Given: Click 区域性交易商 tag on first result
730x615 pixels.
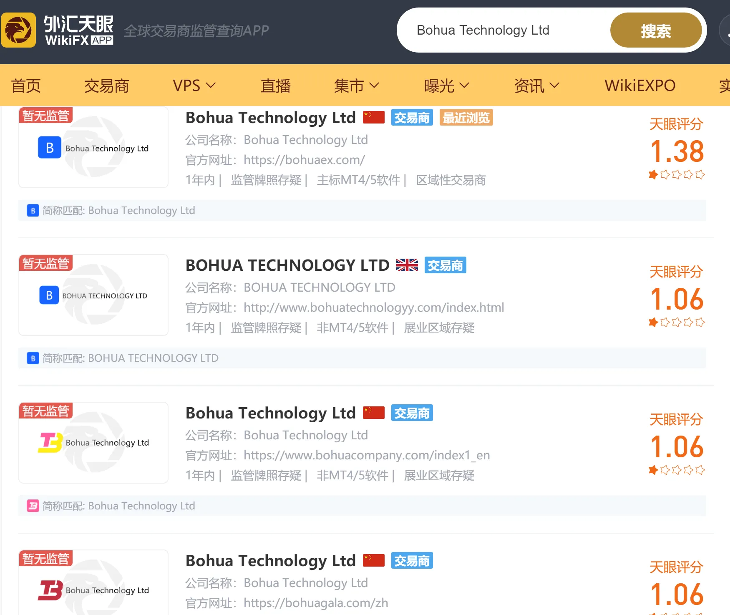Looking at the screenshot, I should [451, 180].
